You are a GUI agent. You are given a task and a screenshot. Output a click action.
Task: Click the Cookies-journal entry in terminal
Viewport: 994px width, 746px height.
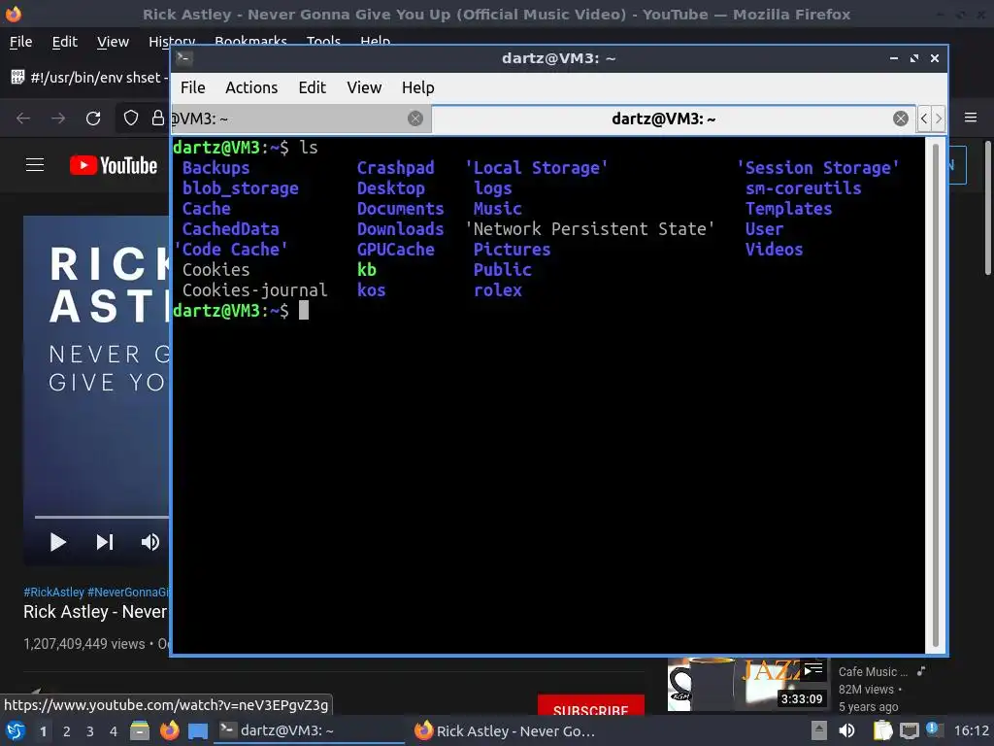pos(255,290)
